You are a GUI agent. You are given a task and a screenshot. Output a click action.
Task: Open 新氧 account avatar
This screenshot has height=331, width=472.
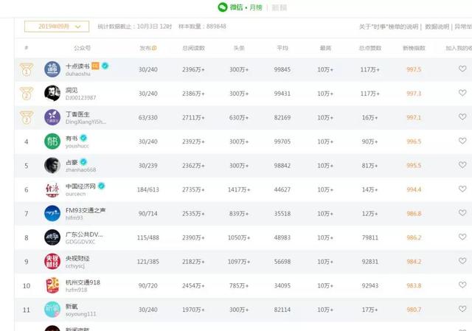52,310
